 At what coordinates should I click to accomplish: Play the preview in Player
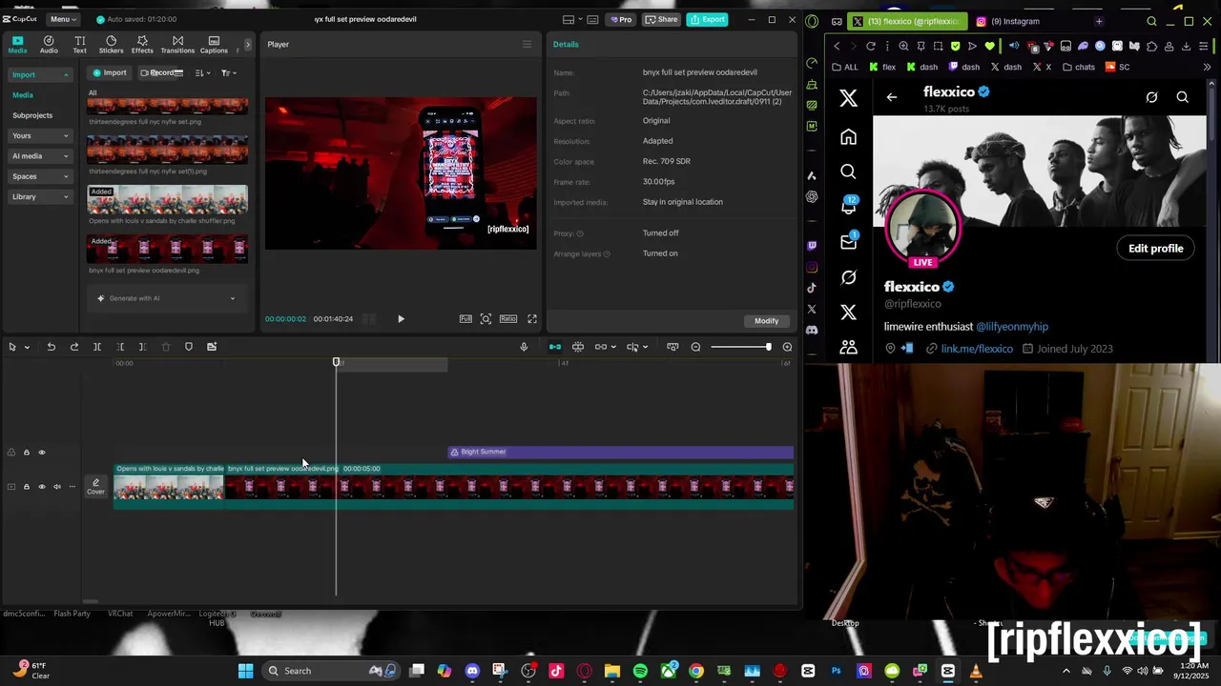(401, 319)
